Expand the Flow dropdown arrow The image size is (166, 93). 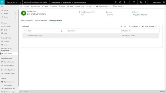coord(93,6)
